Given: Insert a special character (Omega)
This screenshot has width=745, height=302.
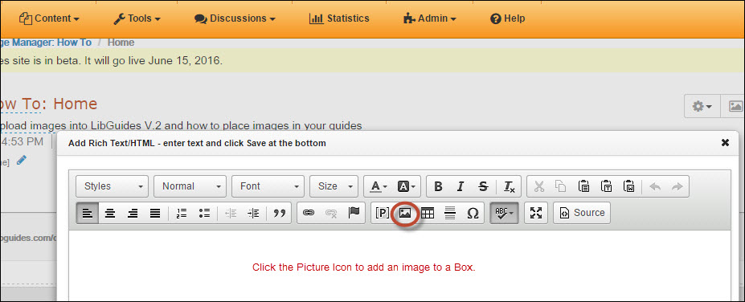Looking at the screenshot, I should [473, 213].
